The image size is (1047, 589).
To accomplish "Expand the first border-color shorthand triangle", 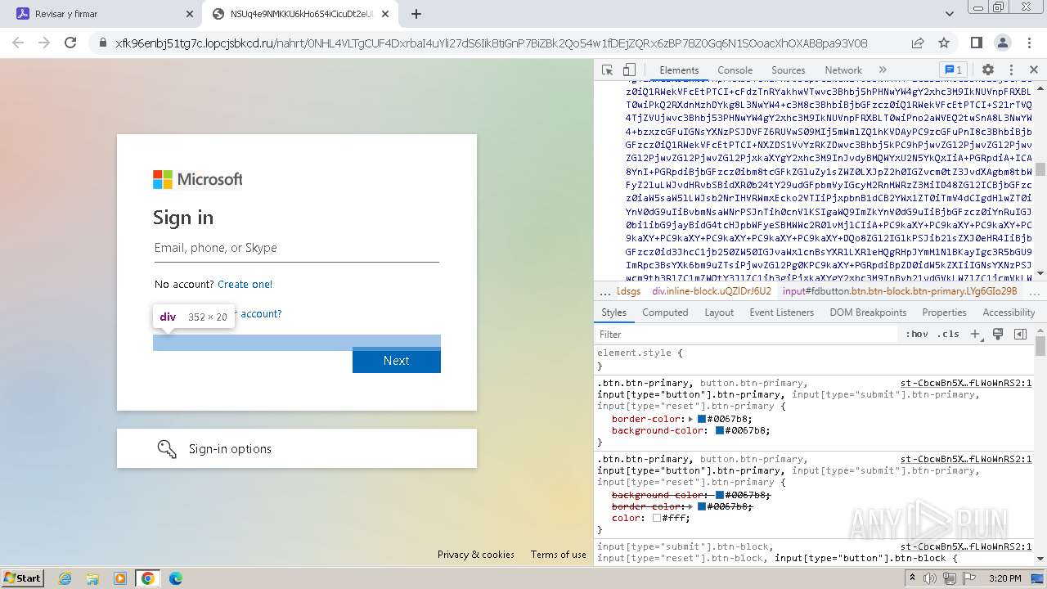I will (x=691, y=419).
